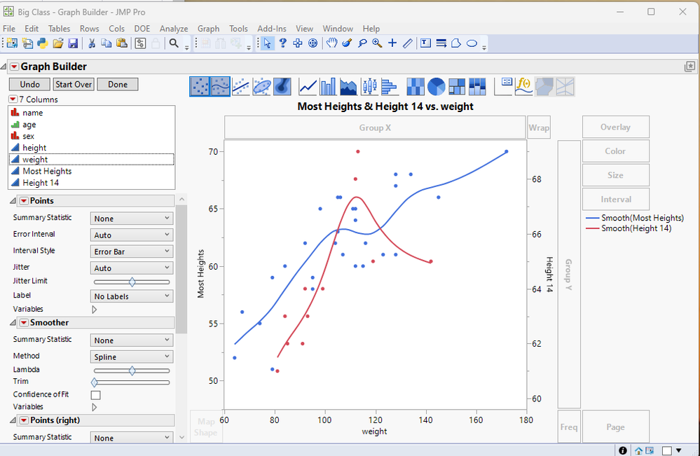Select the Heatmap element
This screenshot has height=456, width=700.
416,86
